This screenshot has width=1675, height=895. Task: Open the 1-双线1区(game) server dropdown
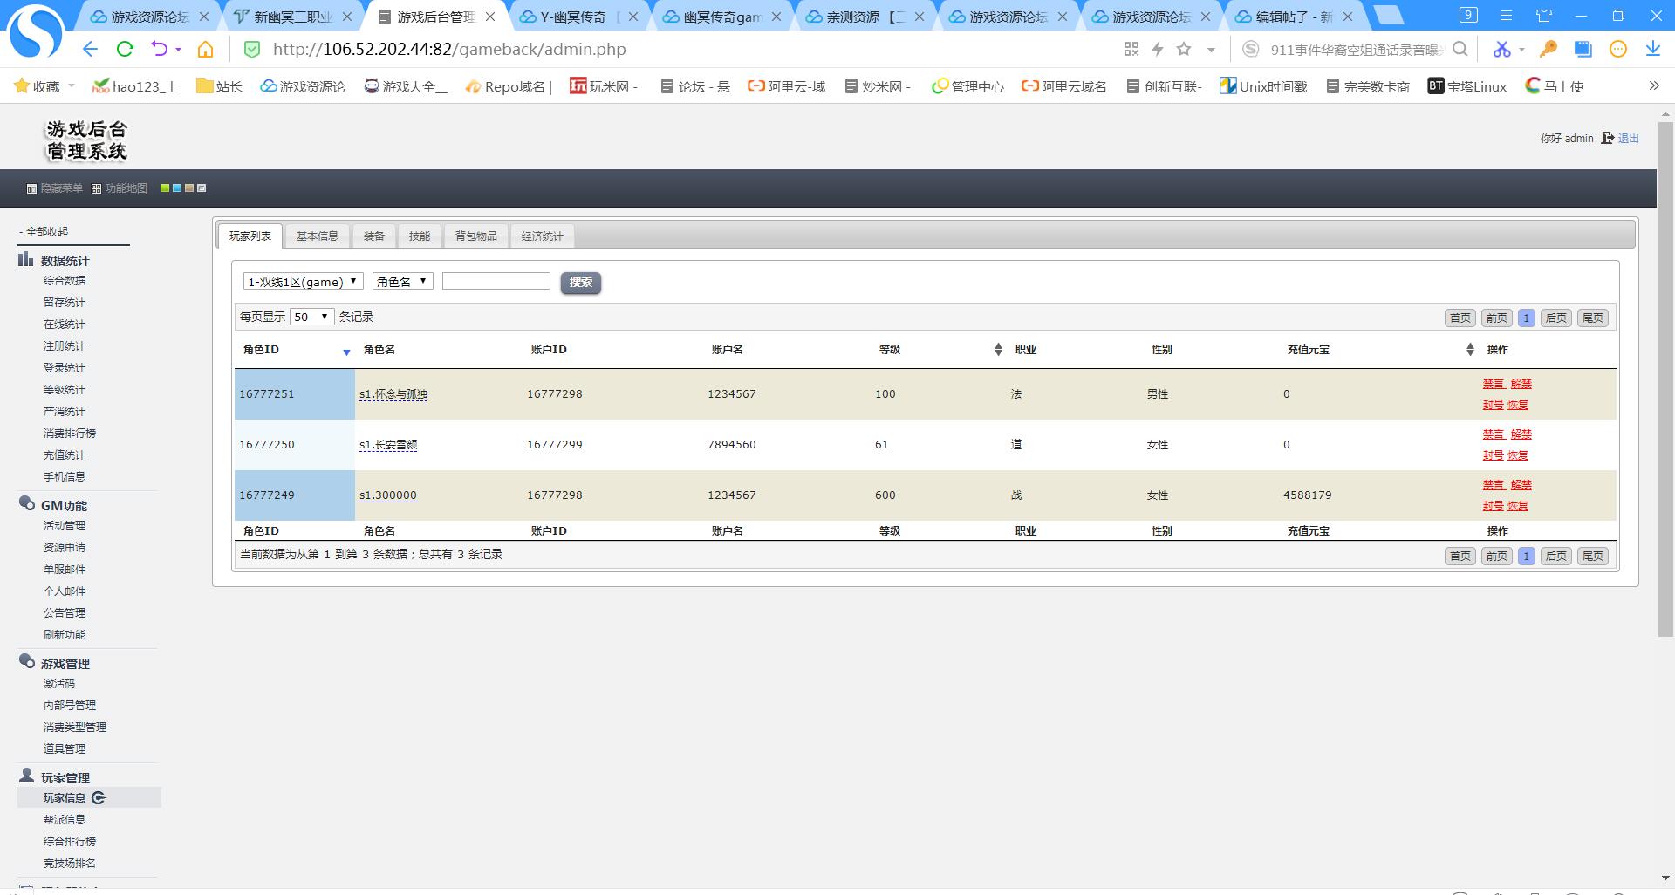pos(303,282)
